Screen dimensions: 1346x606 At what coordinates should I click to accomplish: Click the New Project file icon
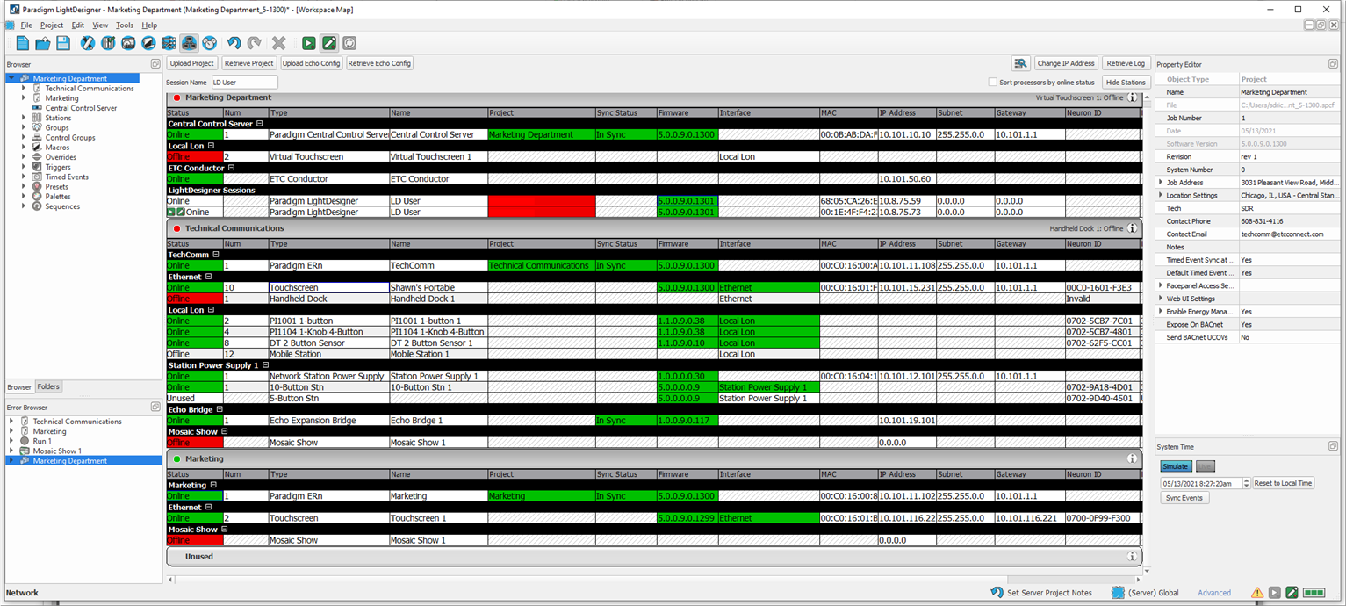[x=23, y=43]
